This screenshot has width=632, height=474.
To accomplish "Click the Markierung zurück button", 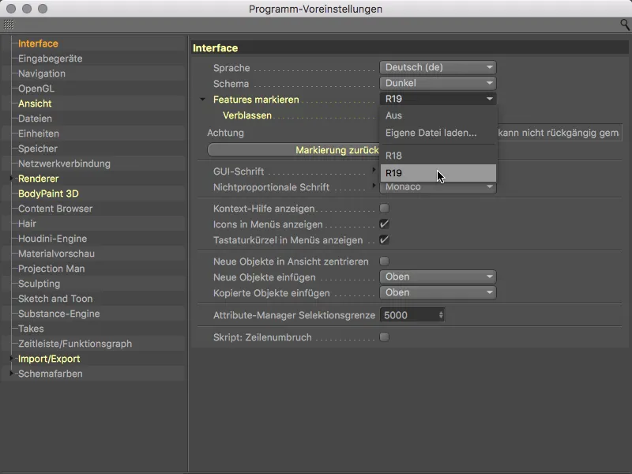I will click(x=294, y=150).
